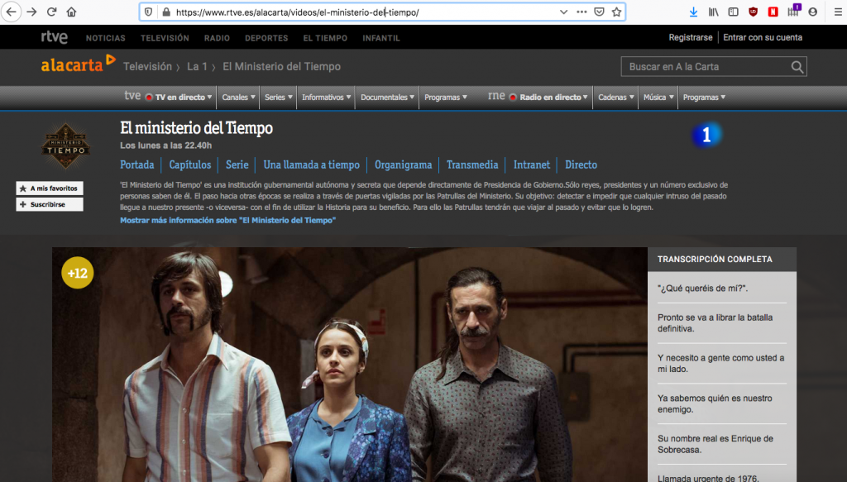Click the rtve logo
This screenshot has height=482, width=847.
point(55,37)
